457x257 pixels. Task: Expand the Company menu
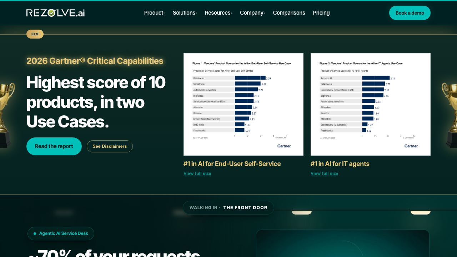click(x=252, y=13)
